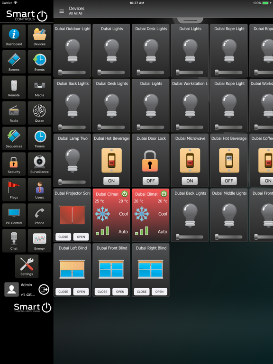273x364 pixels.
Task: Click the Dubai Right Blind window image
Action: coord(151,269)
